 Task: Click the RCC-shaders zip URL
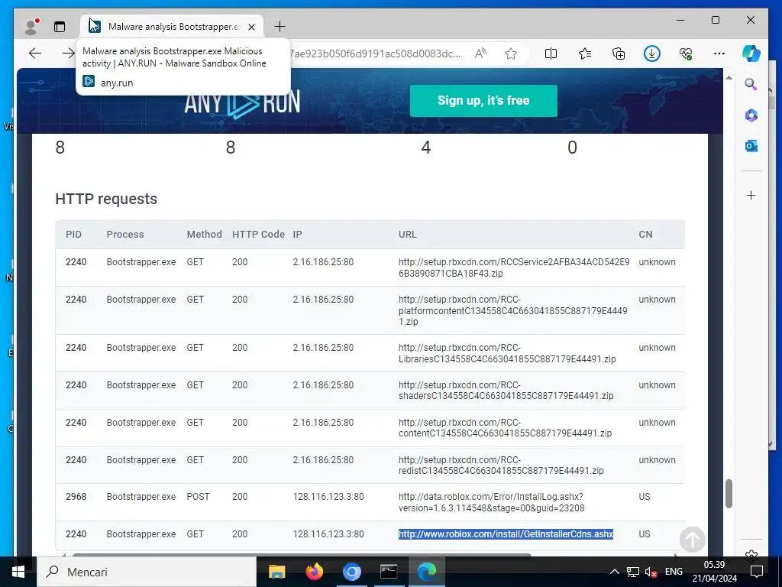click(x=506, y=391)
